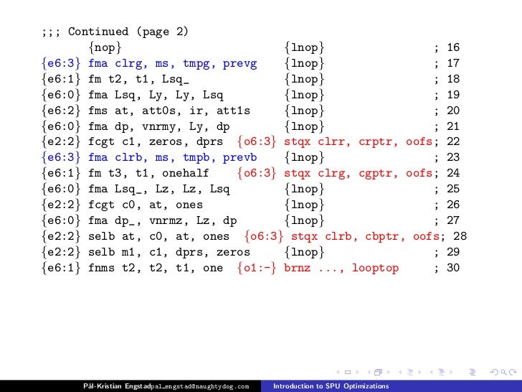
Task: Click cycle number 30 at line end
Action: point(453,268)
